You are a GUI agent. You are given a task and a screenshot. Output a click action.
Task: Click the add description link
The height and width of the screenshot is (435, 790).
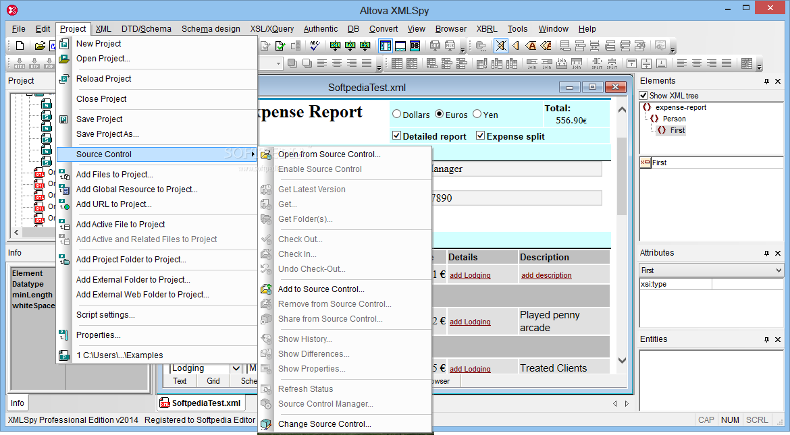tap(546, 275)
